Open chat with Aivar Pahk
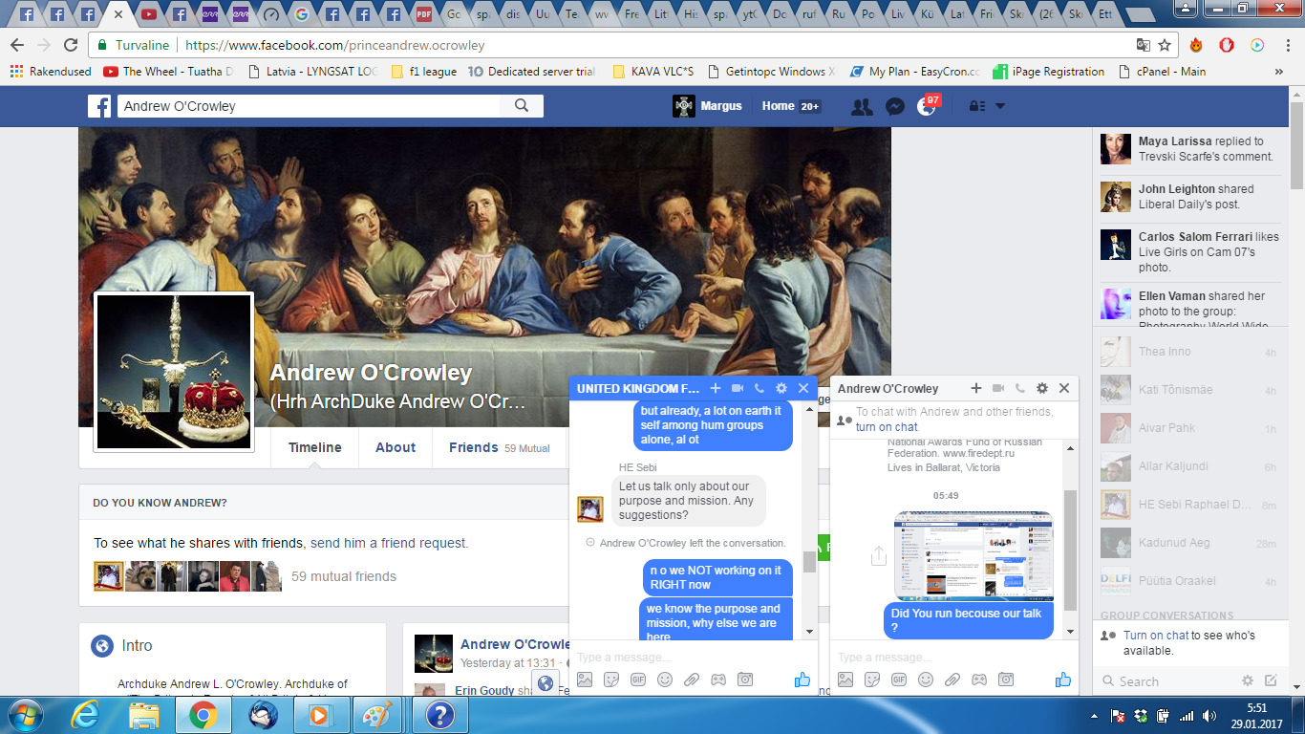 pyautogui.click(x=1188, y=428)
